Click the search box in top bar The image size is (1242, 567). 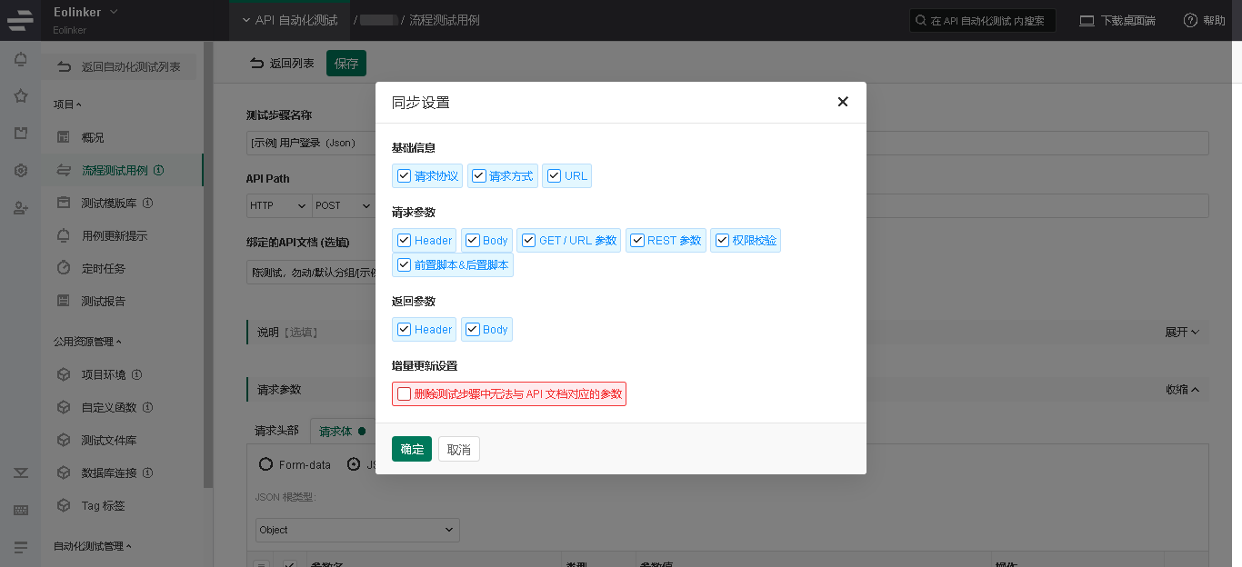tap(983, 20)
